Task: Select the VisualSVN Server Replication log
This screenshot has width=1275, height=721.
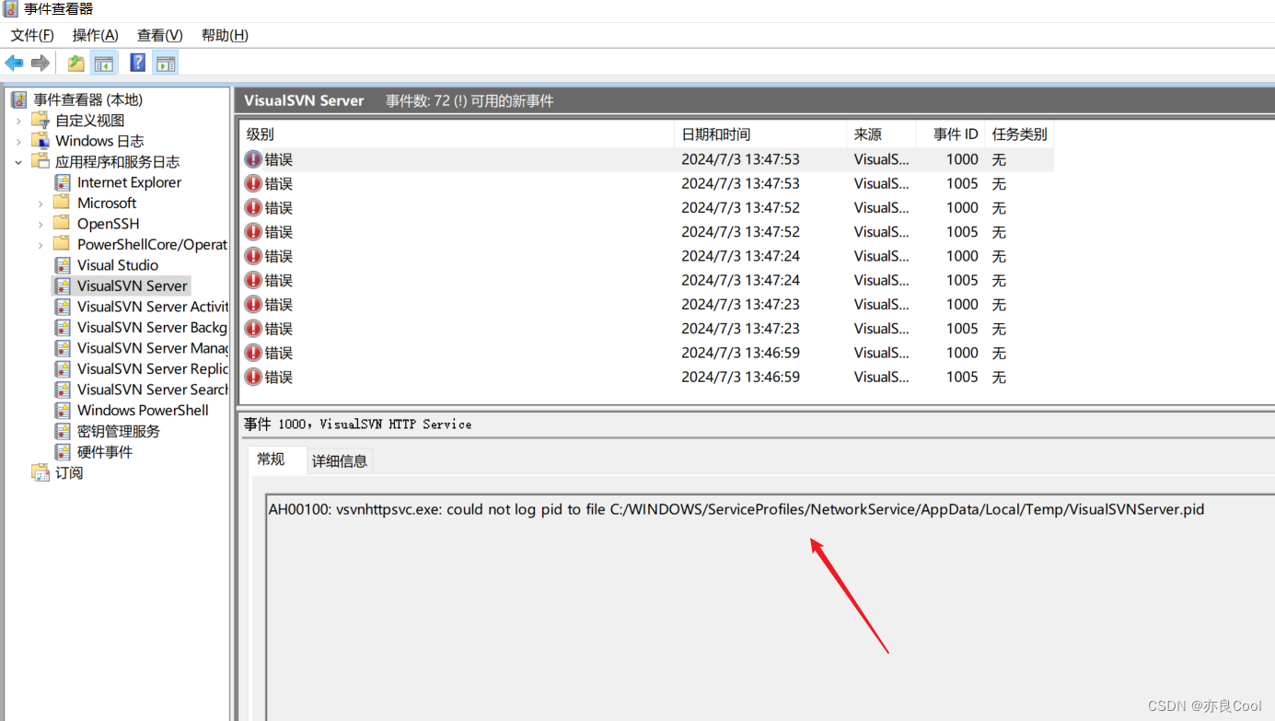Action: (152, 368)
